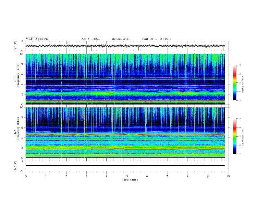Click the ch.2 colorbar "log(PSD)(V²/Hz)" label
The width and height of the screenshot is (257, 198).
point(243,138)
